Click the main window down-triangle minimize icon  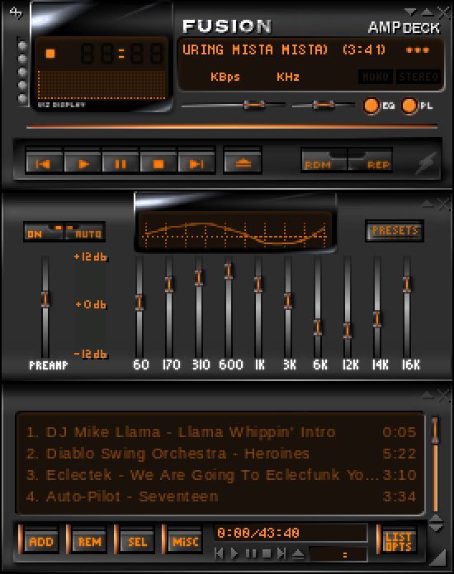tap(410, 12)
